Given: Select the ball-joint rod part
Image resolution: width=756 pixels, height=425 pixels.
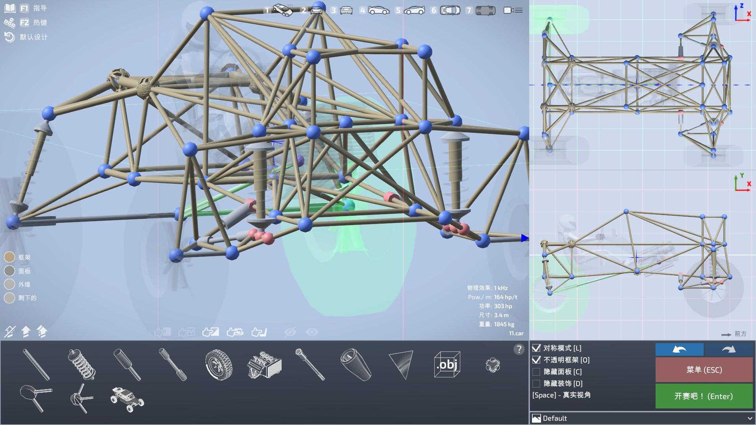Looking at the screenshot, I should (x=310, y=364).
